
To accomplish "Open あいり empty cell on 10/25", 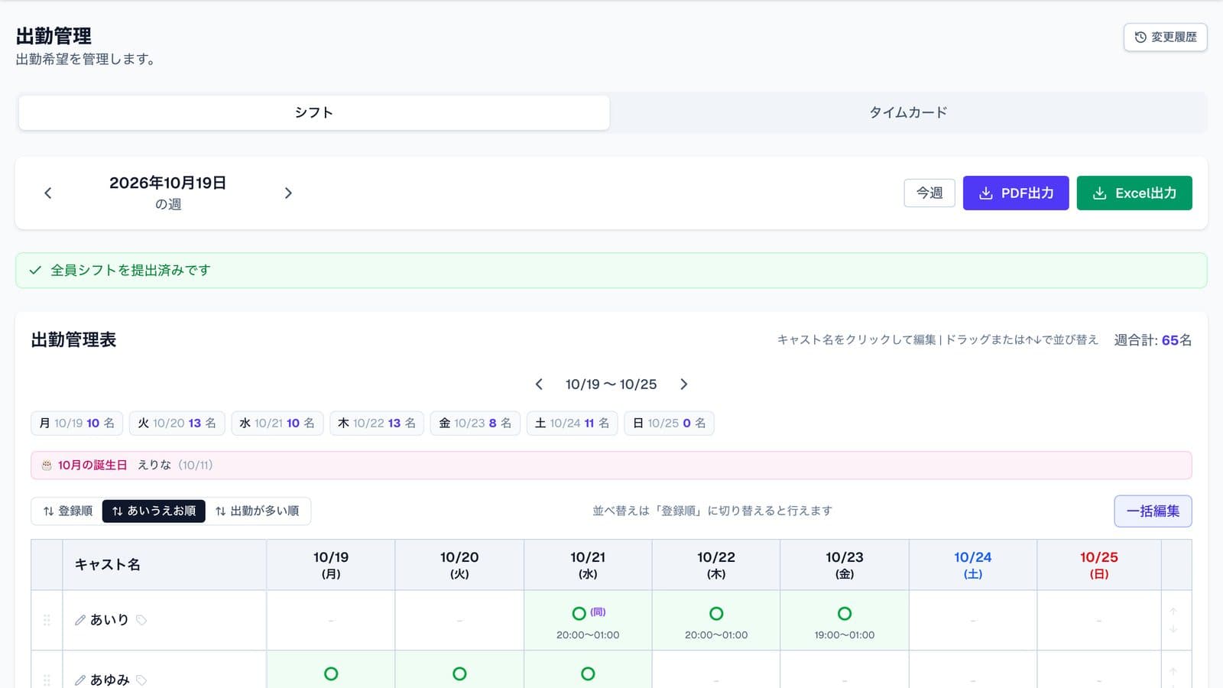I will pos(1099,620).
